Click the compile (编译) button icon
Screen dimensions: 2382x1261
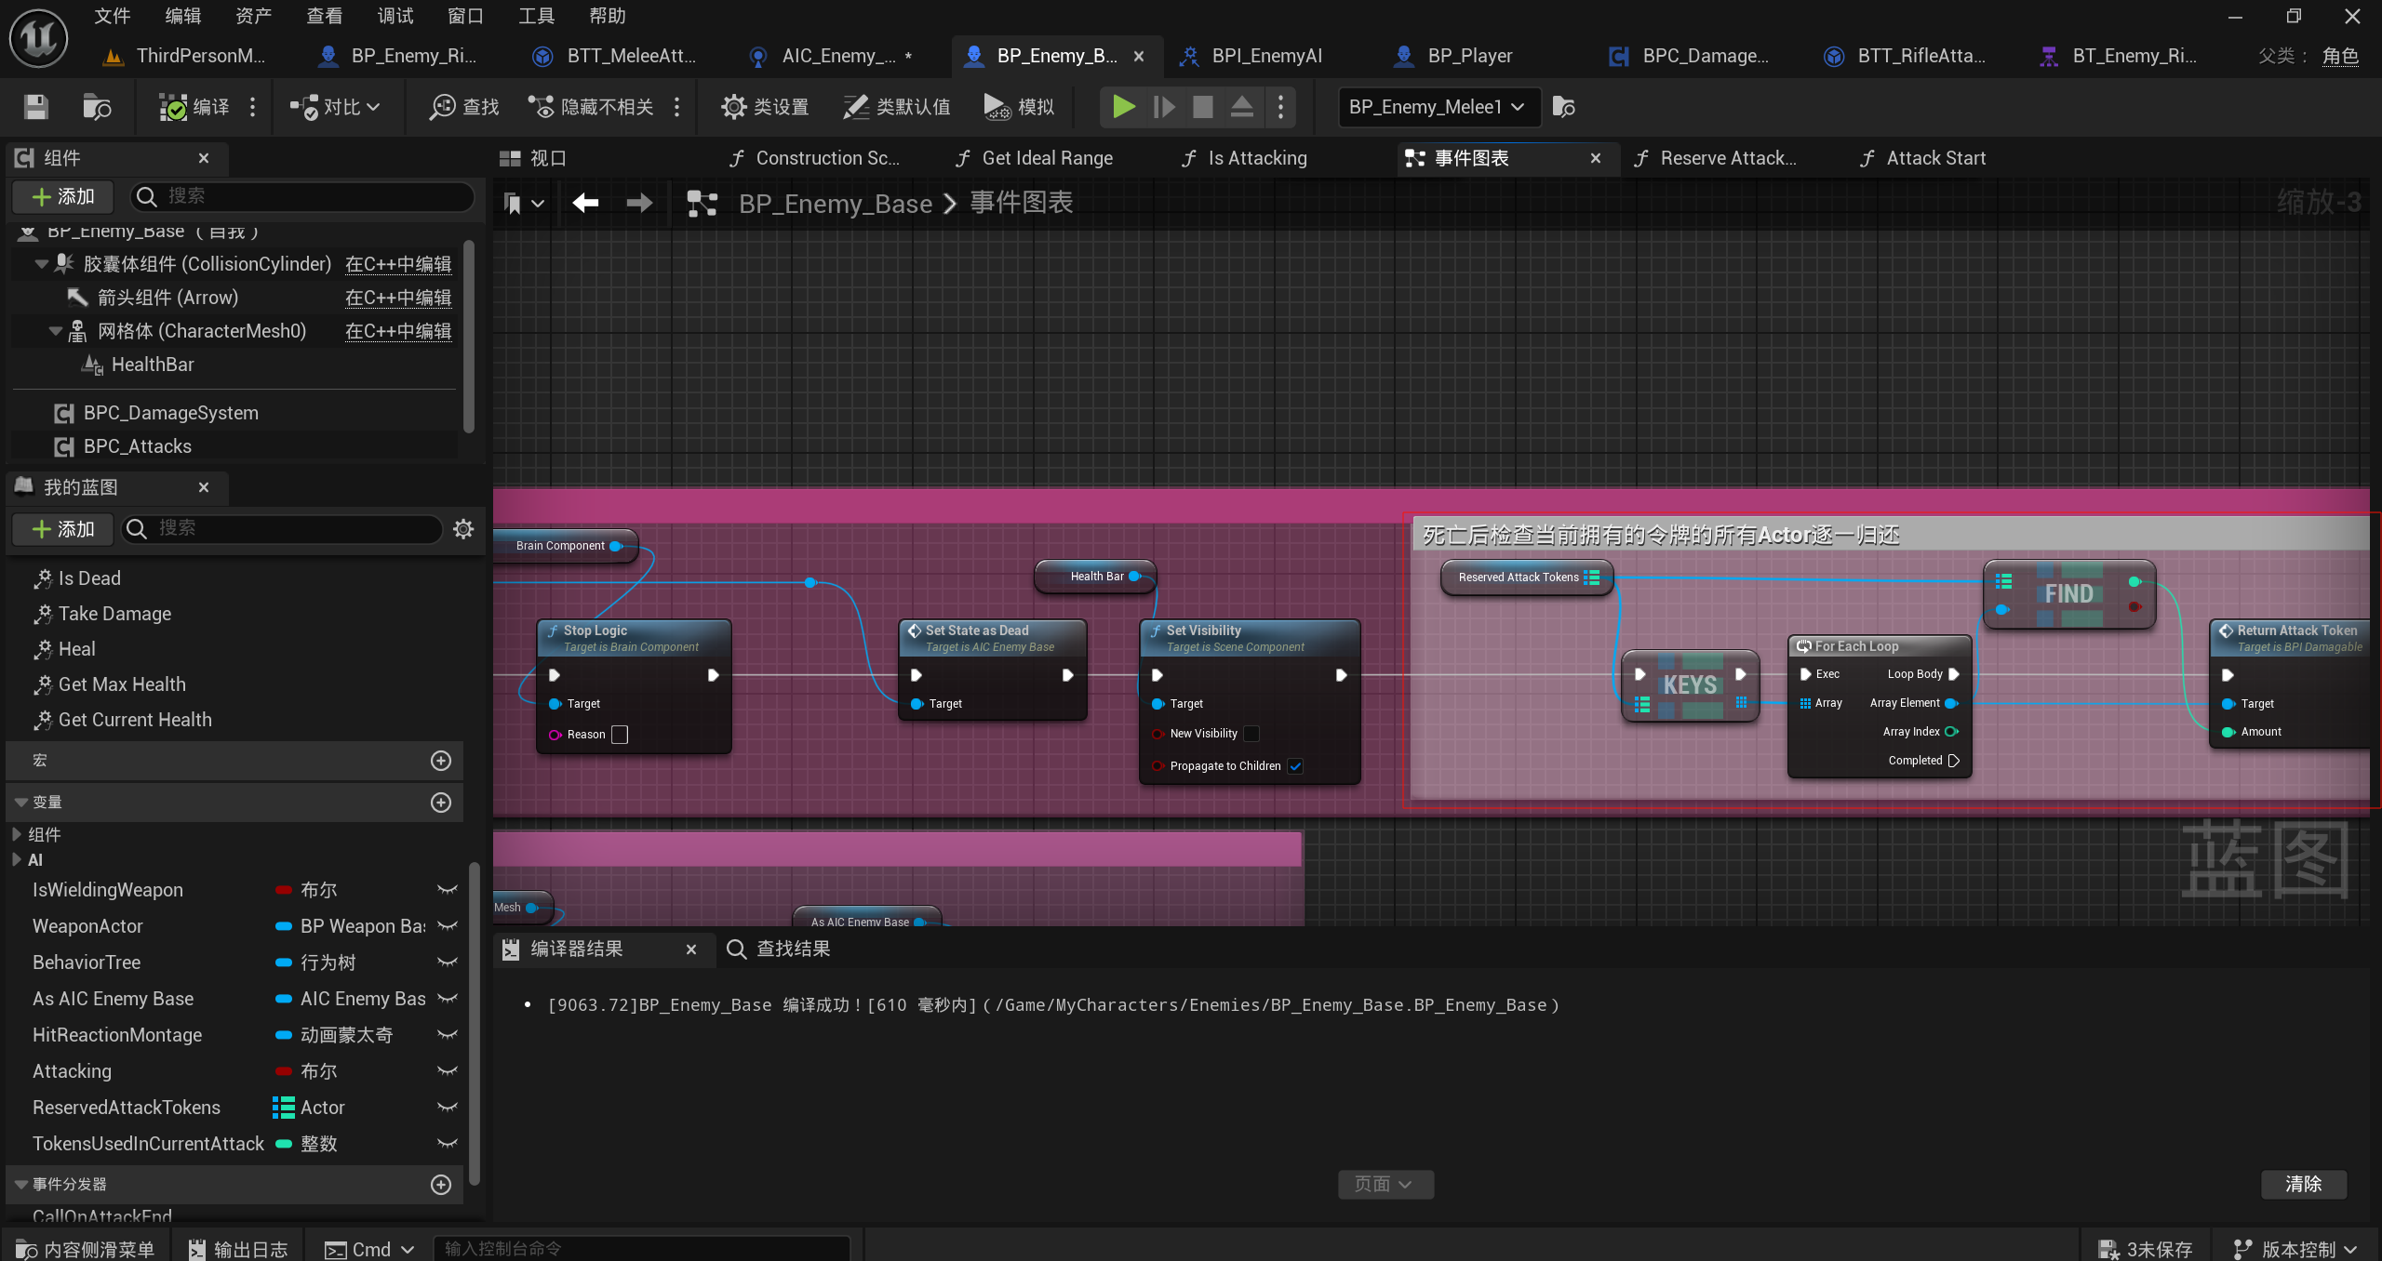[173, 107]
